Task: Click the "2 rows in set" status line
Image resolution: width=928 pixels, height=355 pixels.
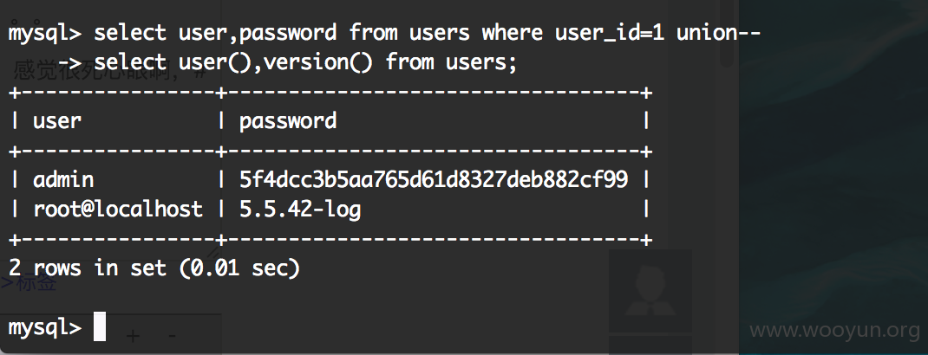Action: [x=155, y=268]
